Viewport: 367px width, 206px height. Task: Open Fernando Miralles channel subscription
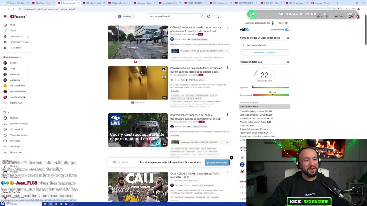pyautogui.click(x=18, y=91)
